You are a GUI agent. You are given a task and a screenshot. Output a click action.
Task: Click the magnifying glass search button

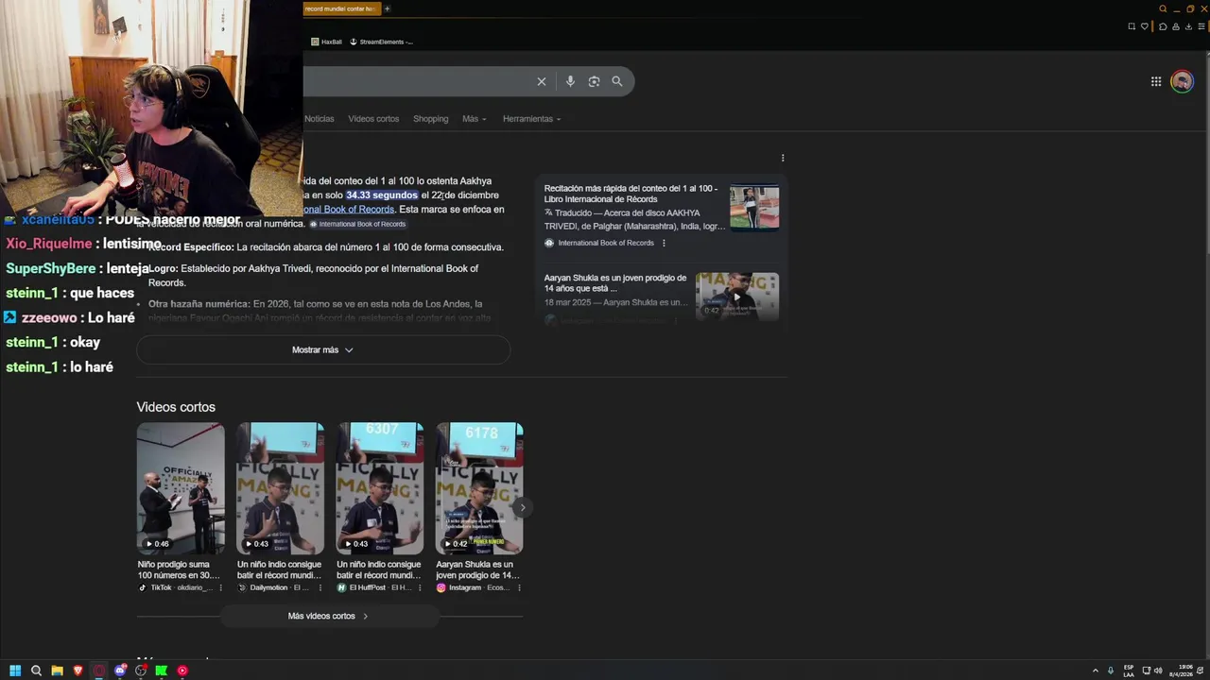pyautogui.click(x=617, y=81)
